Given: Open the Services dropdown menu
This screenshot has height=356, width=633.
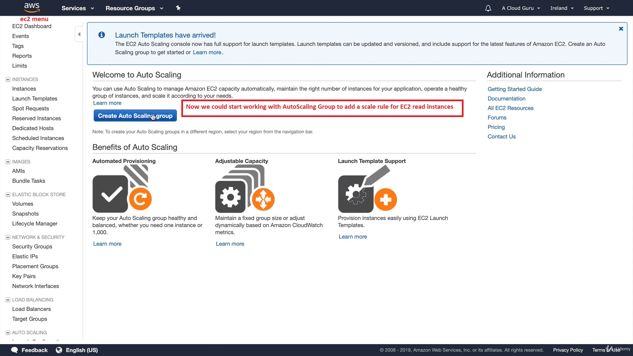Looking at the screenshot, I should [77, 8].
